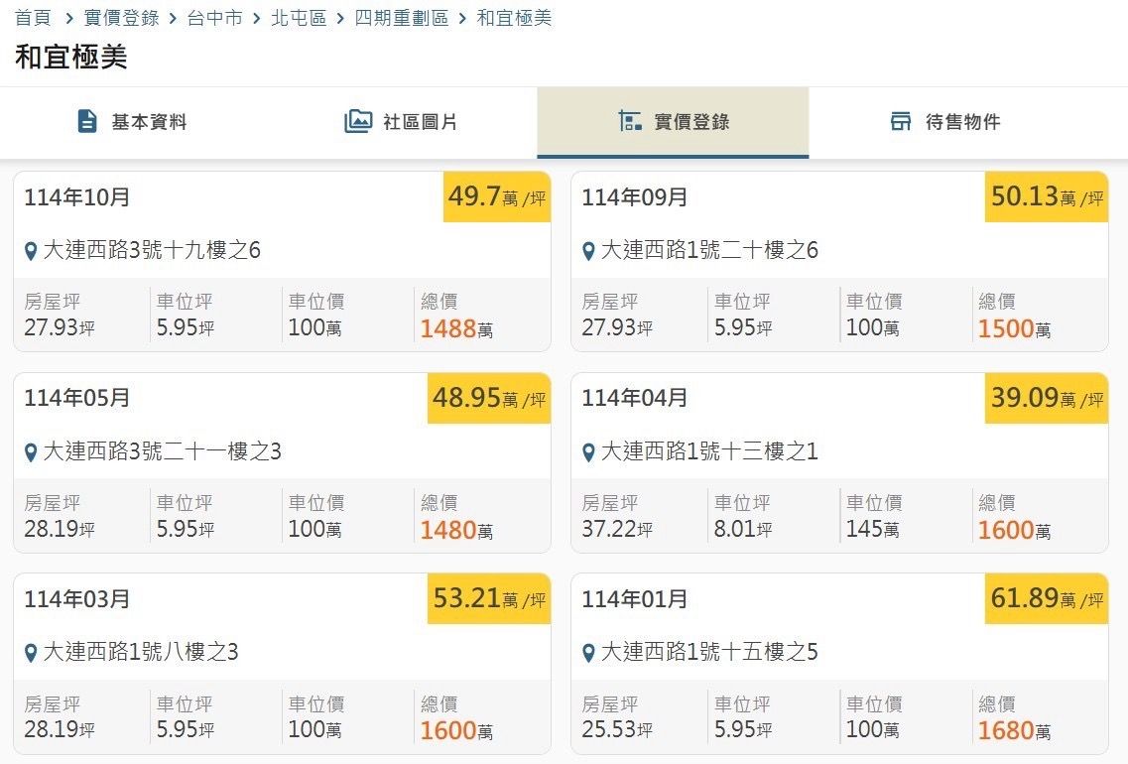Click location pin for 大連西路3號十九樓之6
This screenshot has width=1128, height=764.
click(x=31, y=251)
